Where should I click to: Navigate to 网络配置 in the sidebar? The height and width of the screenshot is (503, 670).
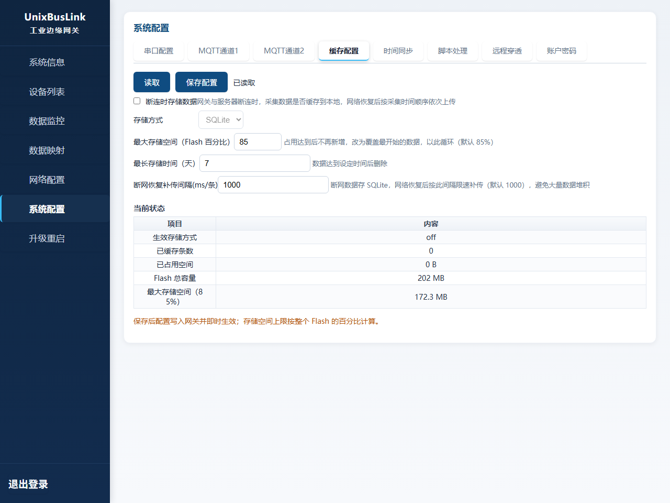[55, 180]
